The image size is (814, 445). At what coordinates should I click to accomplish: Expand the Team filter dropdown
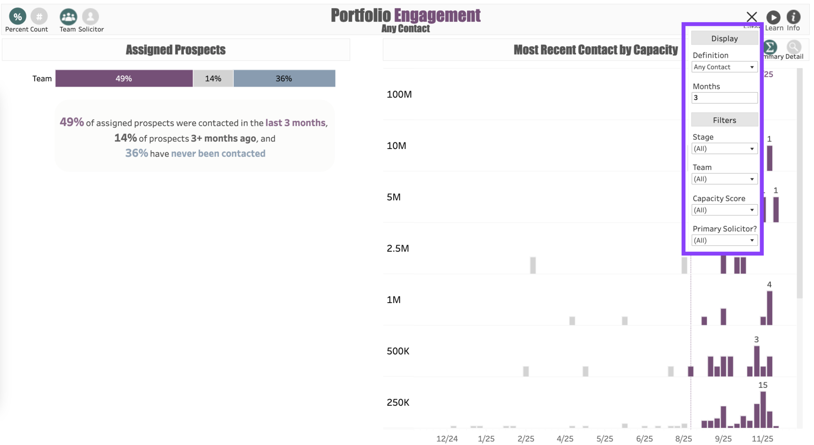[724, 179]
